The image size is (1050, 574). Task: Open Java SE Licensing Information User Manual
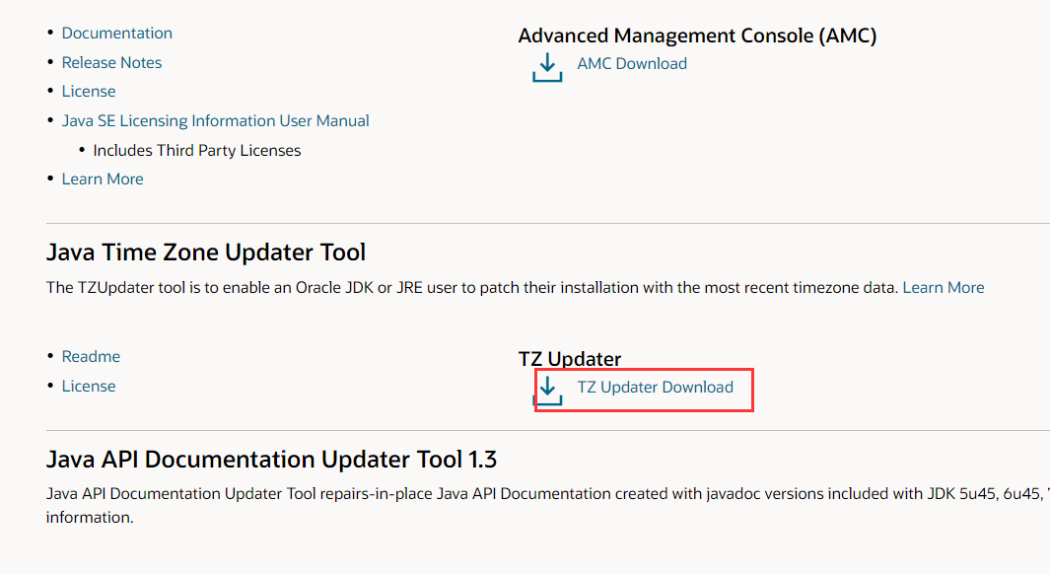pos(215,121)
